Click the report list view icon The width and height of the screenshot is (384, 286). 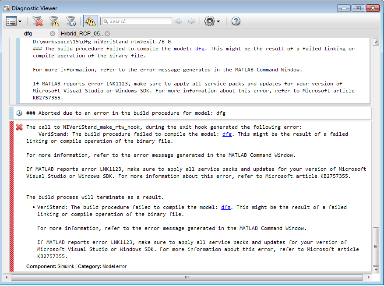coord(11,21)
